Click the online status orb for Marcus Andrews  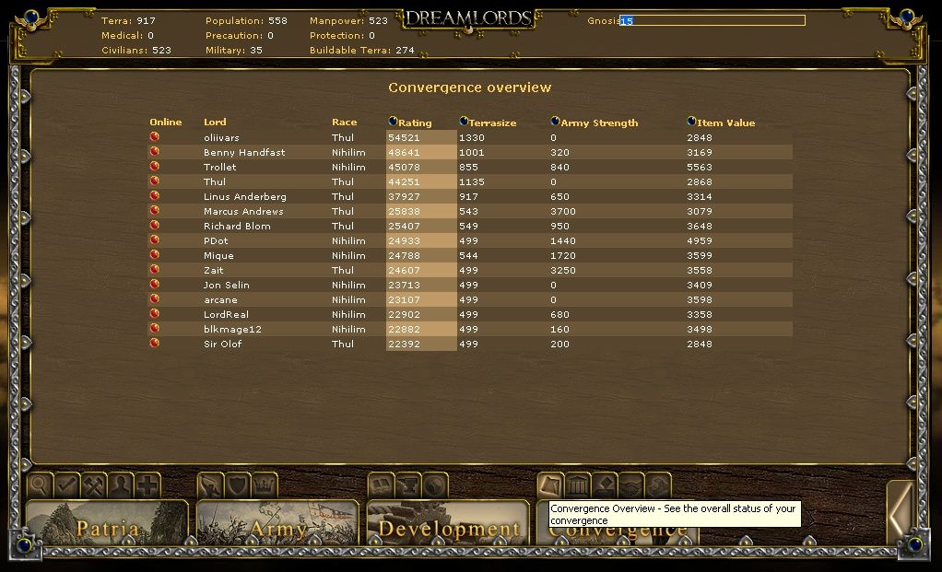(x=155, y=211)
